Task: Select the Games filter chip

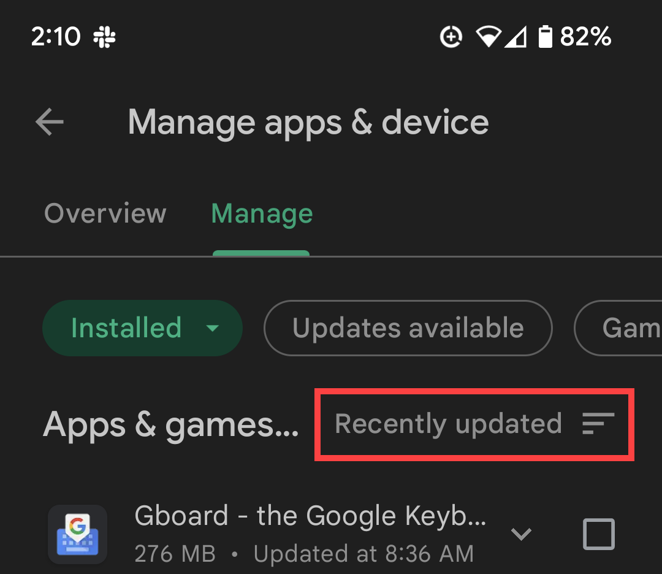Action: pos(618,327)
